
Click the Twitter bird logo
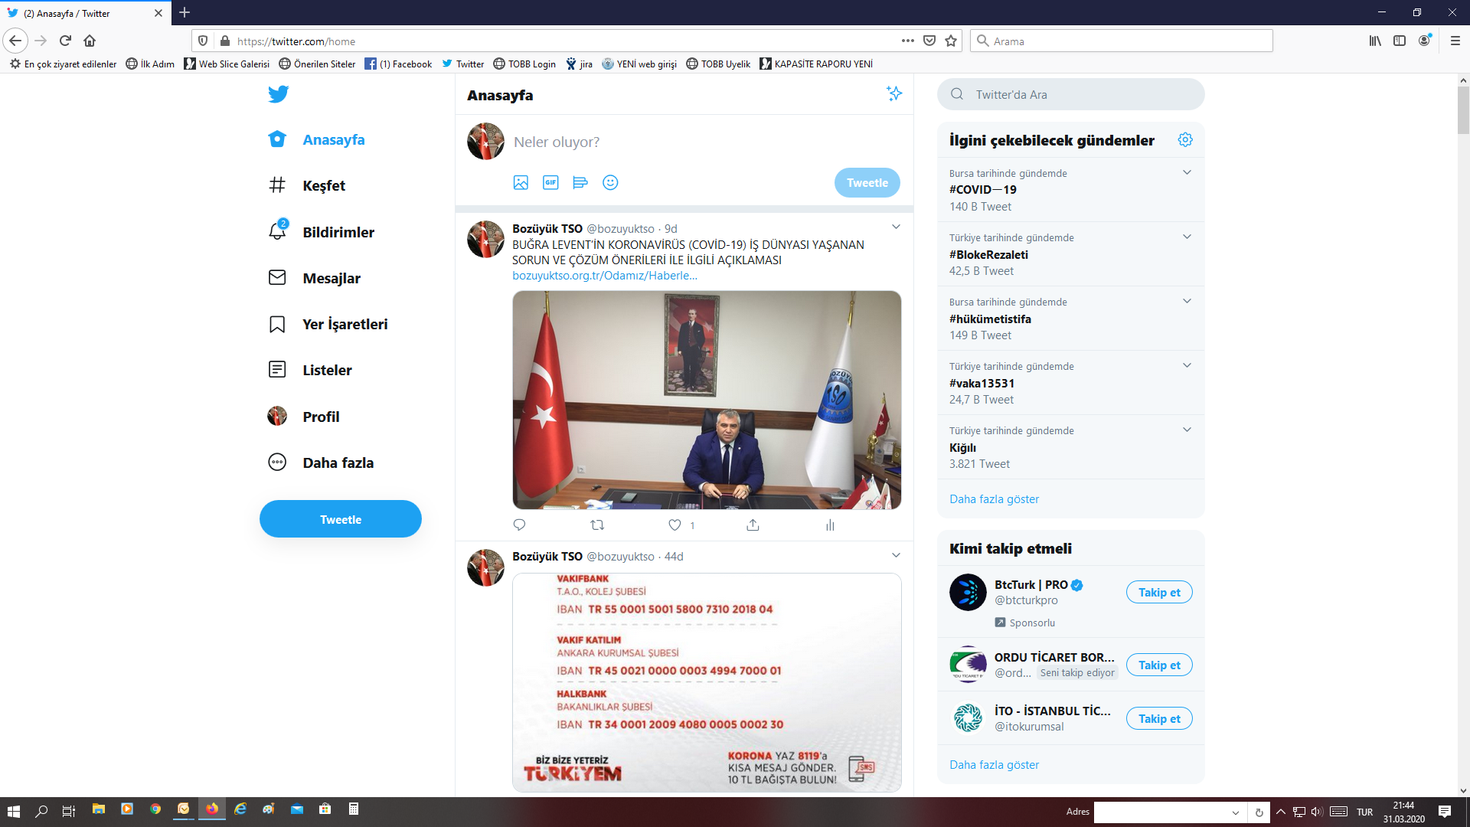coord(278,94)
